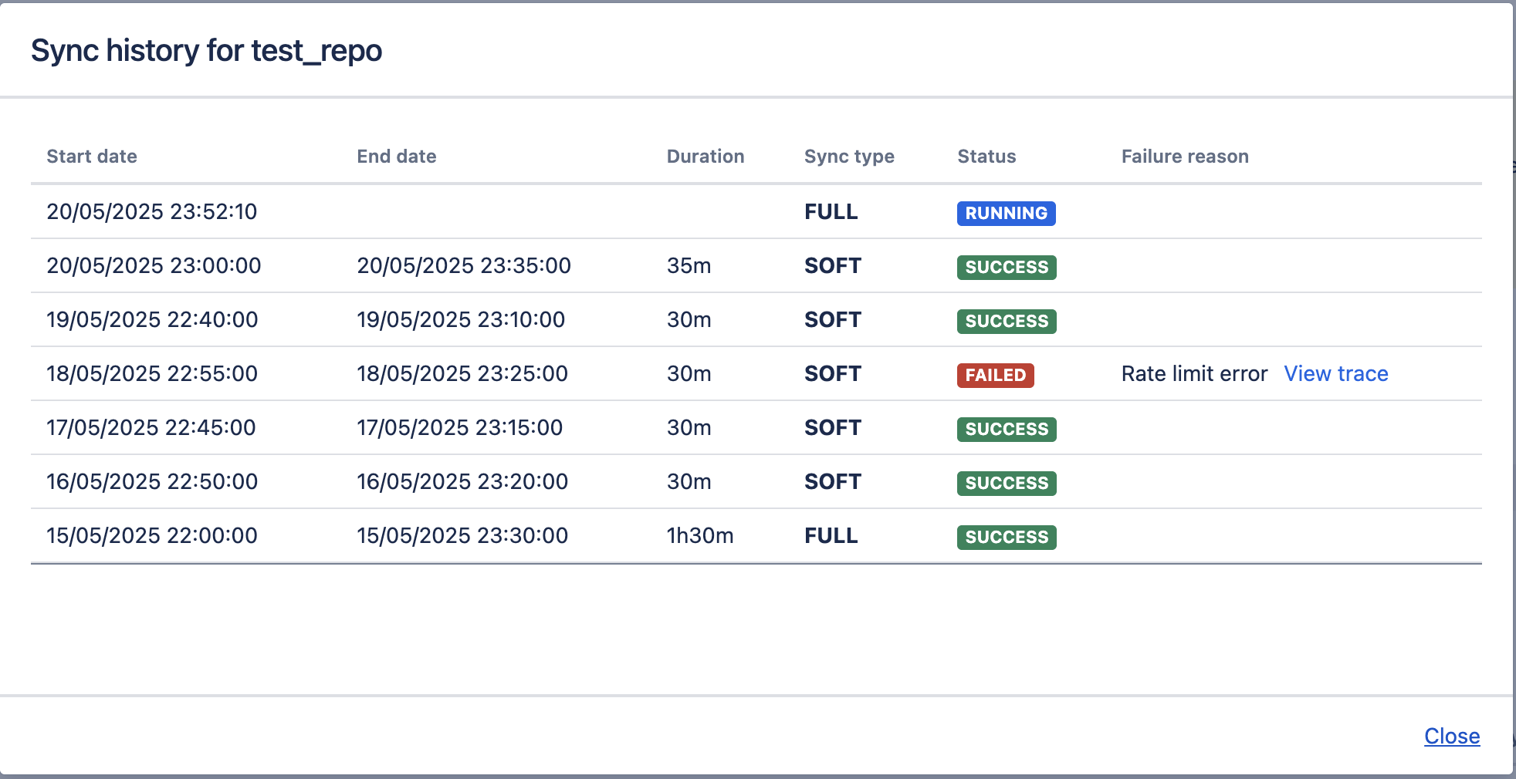Click the dialog title Sync history for test_repo
Viewport: 1516px width, 779px height.
[206, 51]
